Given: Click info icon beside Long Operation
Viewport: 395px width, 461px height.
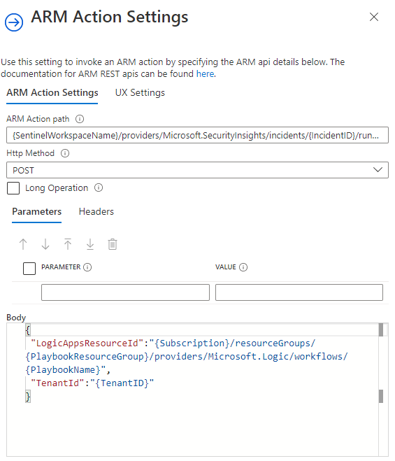Looking at the screenshot, I should (x=99, y=187).
